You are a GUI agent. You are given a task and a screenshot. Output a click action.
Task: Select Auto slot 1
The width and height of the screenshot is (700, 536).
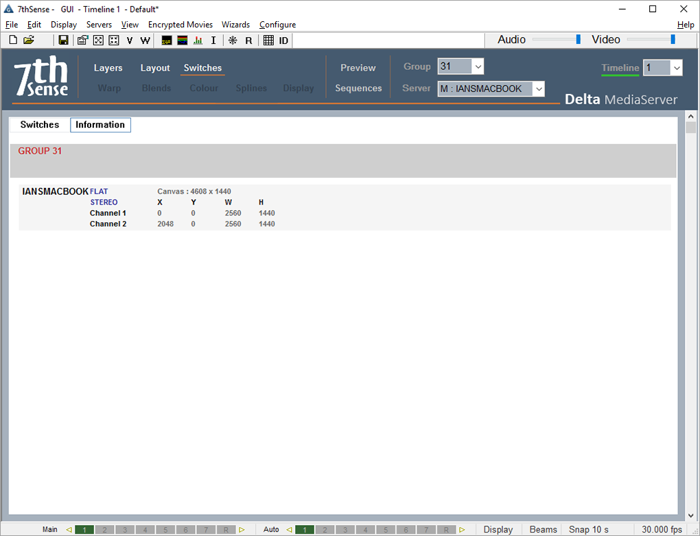pos(305,530)
